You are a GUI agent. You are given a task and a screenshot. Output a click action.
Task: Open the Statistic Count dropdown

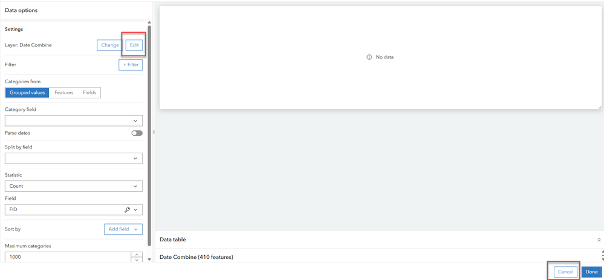coord(74,186)
